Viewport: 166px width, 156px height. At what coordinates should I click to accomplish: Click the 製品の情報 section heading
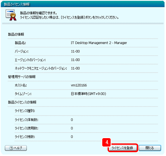click(16, 34)
